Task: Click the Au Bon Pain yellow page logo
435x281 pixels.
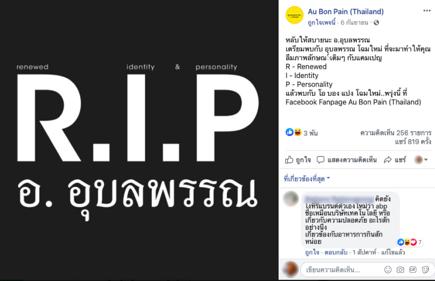Action: point(294,15)
